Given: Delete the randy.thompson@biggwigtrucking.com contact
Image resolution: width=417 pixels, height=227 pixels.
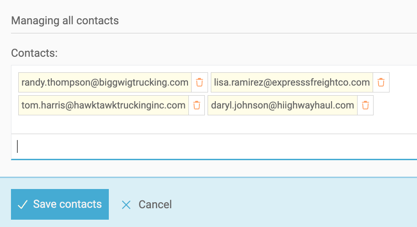Looking at the screenshot, I should (x=199, y=83).
